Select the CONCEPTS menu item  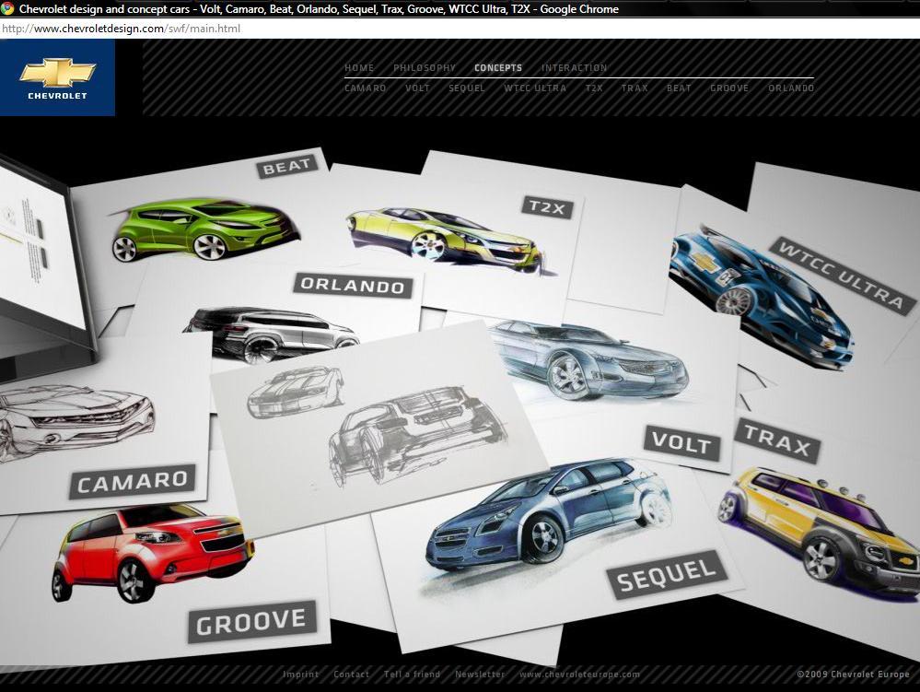click(498, 67)
